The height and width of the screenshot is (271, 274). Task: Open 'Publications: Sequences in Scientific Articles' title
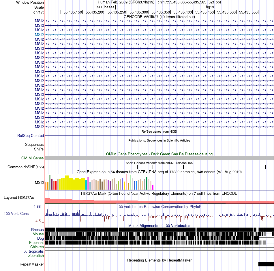pyautogui.click(x=159, y=140)
